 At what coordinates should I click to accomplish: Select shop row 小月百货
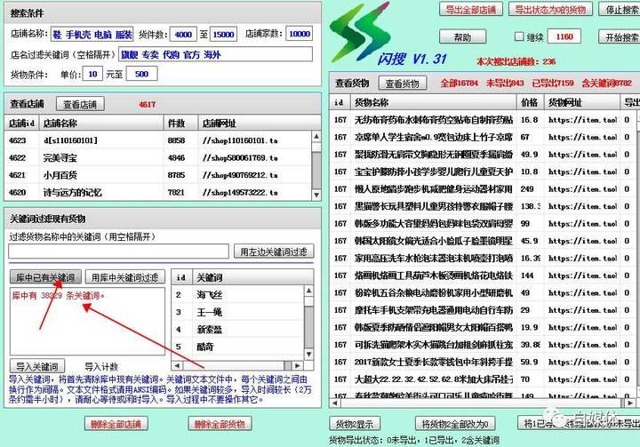[x=158, y=175]
